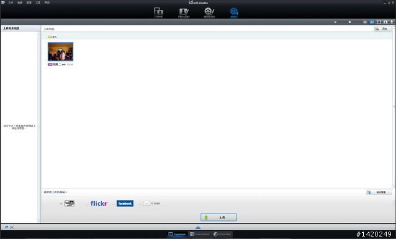Open the View (查看) menu
Screen dimensions: 396x239
coord(29,2)
